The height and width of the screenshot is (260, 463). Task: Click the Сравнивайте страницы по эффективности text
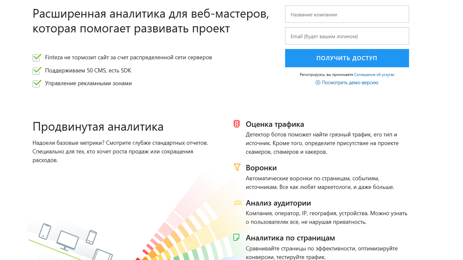[322, 253]
